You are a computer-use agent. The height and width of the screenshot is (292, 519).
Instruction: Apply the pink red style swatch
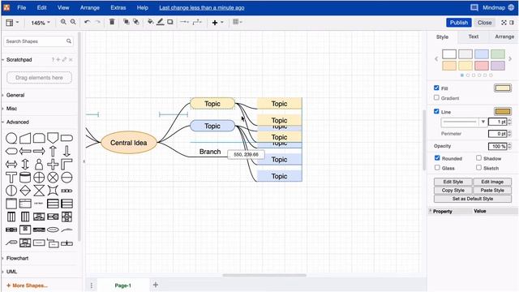click(x=481, y=66)
